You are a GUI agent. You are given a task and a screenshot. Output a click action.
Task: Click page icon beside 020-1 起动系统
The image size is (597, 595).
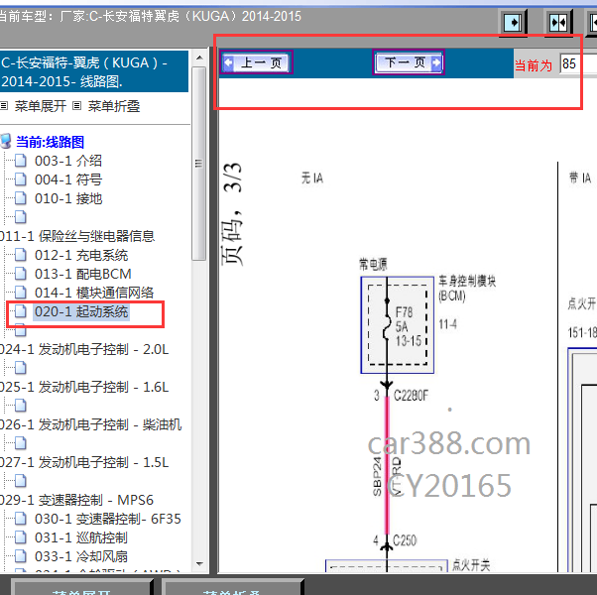21,311
